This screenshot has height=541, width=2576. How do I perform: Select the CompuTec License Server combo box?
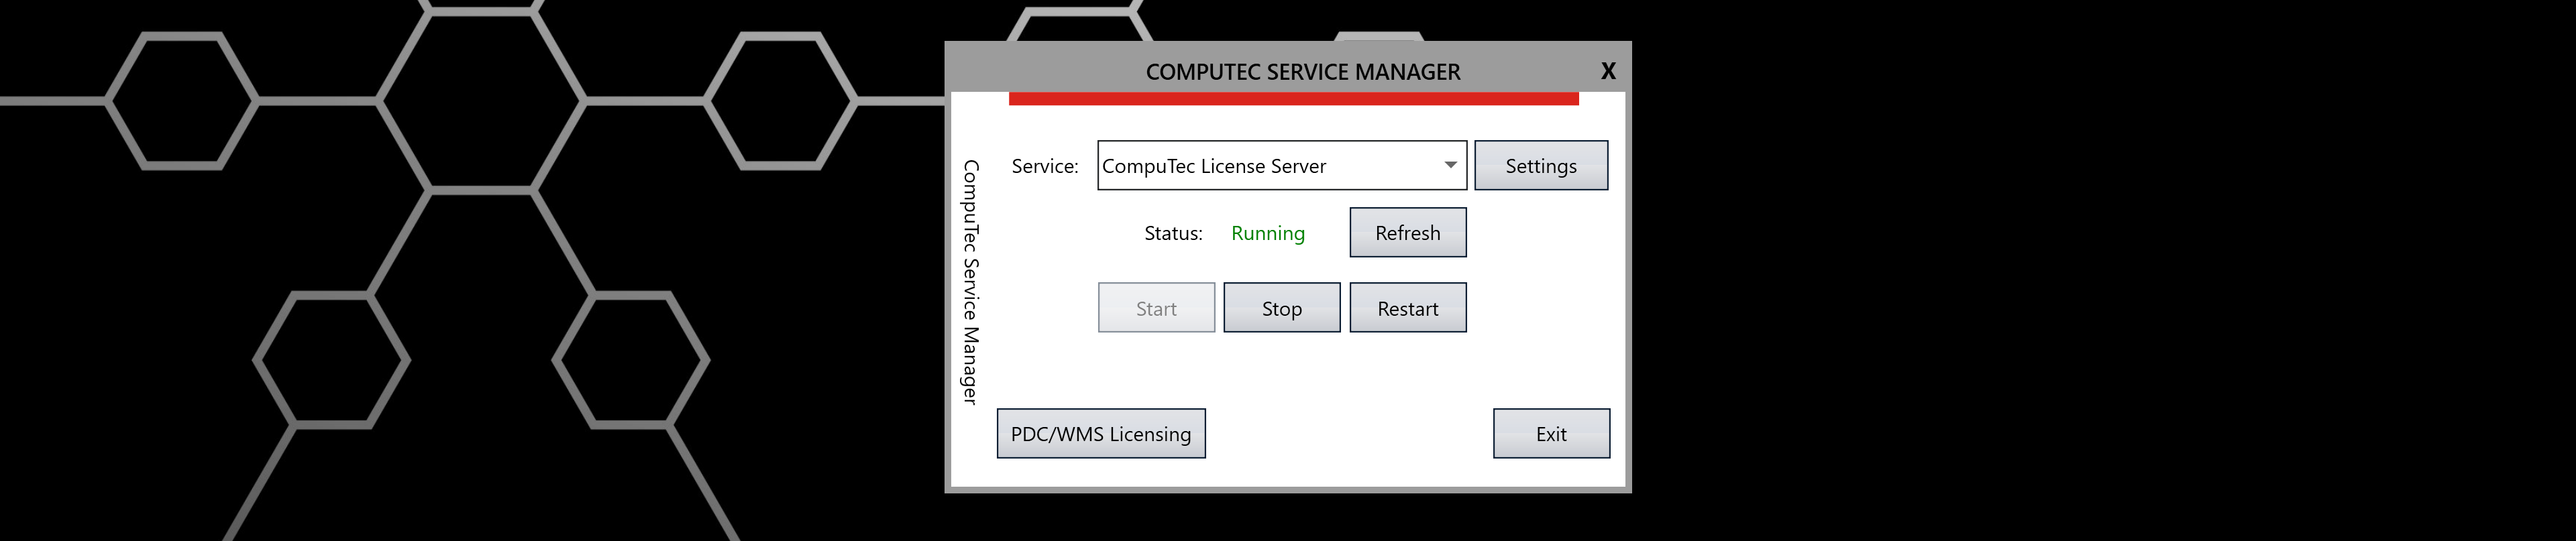(x=1282, y=165)
